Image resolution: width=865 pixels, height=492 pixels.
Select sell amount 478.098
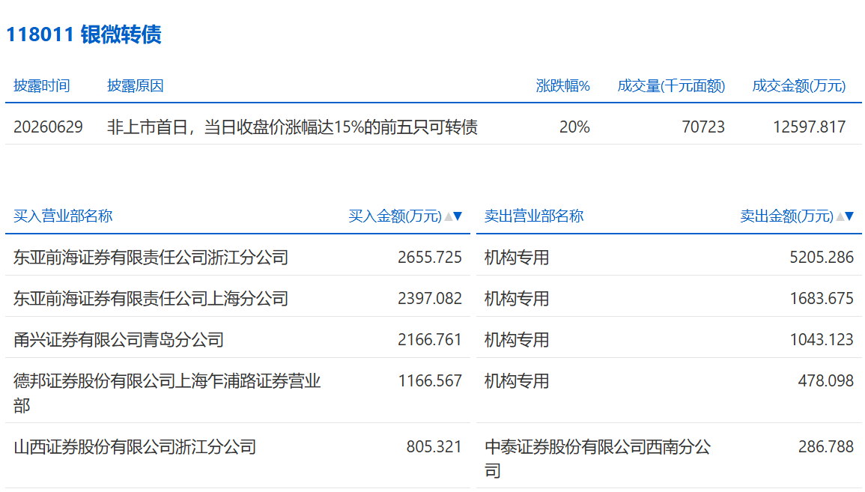point(826,381)
